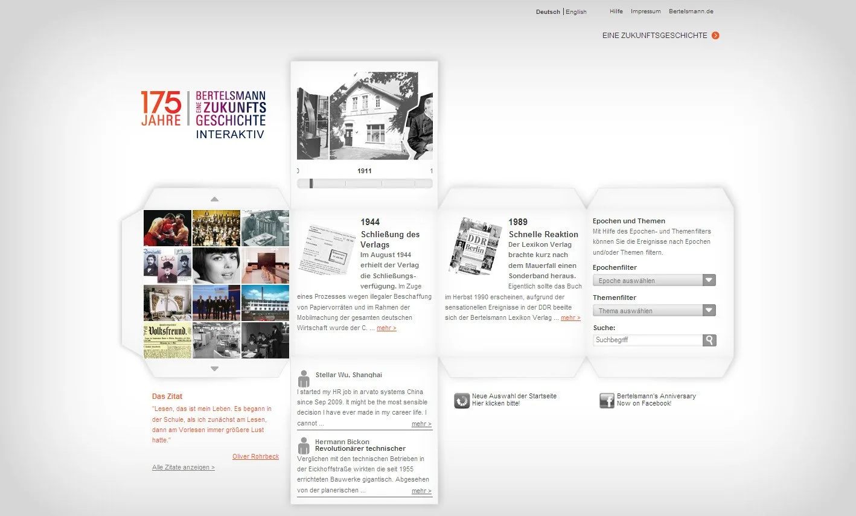The height and width of the screenshot is (516, 856).
Task: Visit Bertelsmann.de link
Action: point(691,11)
